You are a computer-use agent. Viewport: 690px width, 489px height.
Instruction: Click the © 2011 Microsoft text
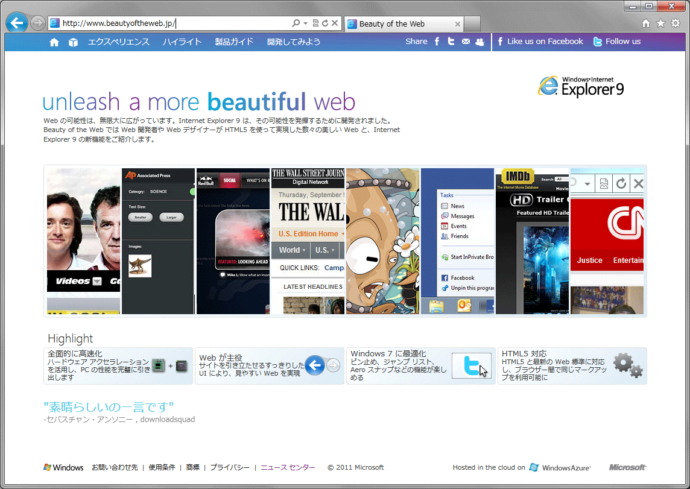pos(356,467)
